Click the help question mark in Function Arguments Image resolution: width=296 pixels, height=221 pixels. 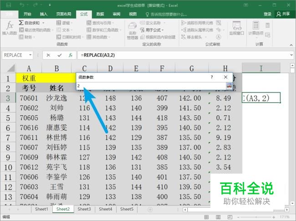tap(212, 77)
